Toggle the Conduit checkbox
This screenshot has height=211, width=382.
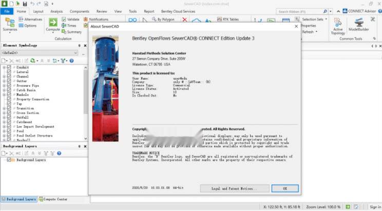click(x=9, y=67)
